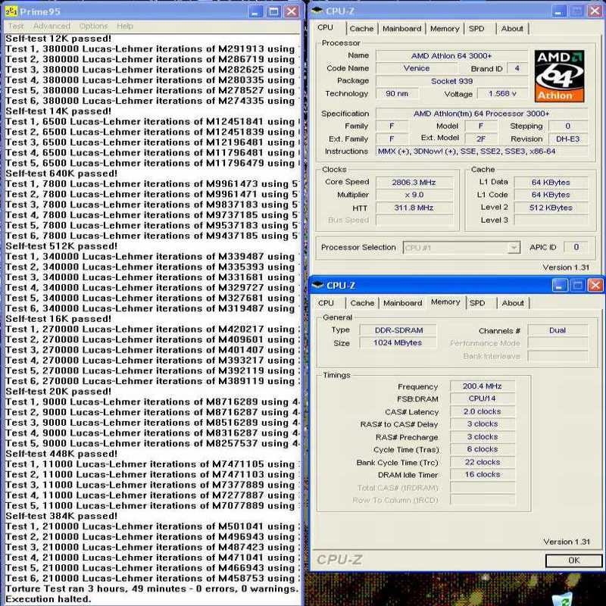Image resolution: width=606 pixels, height=606 pixels.
Task: Maximize the Prime95 window
Action: 274,11
